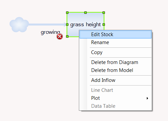Select the cloud source symbol

[19, 25]
